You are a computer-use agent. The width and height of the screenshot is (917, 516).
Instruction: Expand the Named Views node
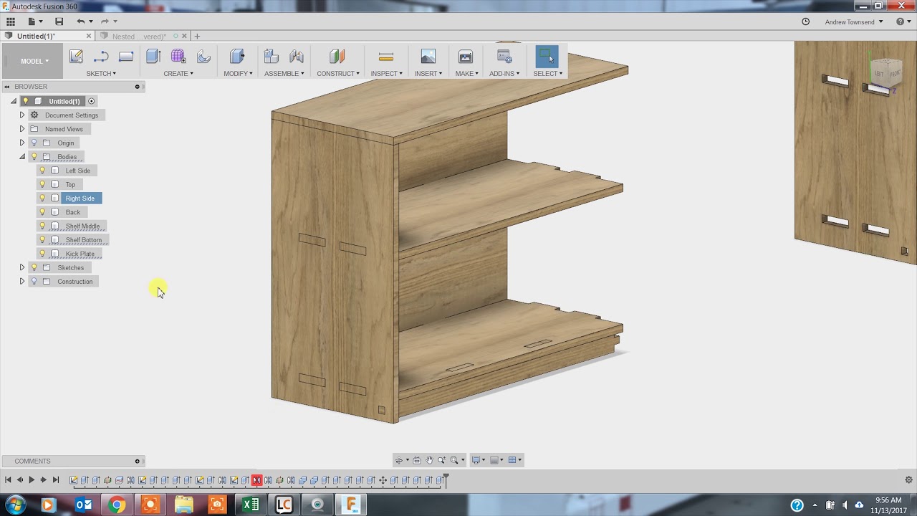tap(22, 129)
